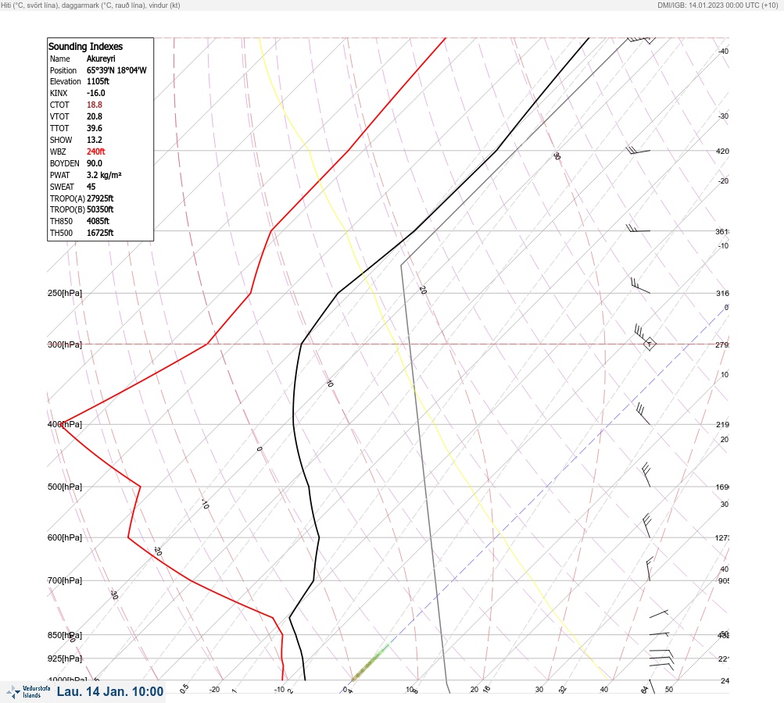Click the KINX value -16.0
Image resolution: width=784 pixels, height=703 pixels.
click(96, 93)
